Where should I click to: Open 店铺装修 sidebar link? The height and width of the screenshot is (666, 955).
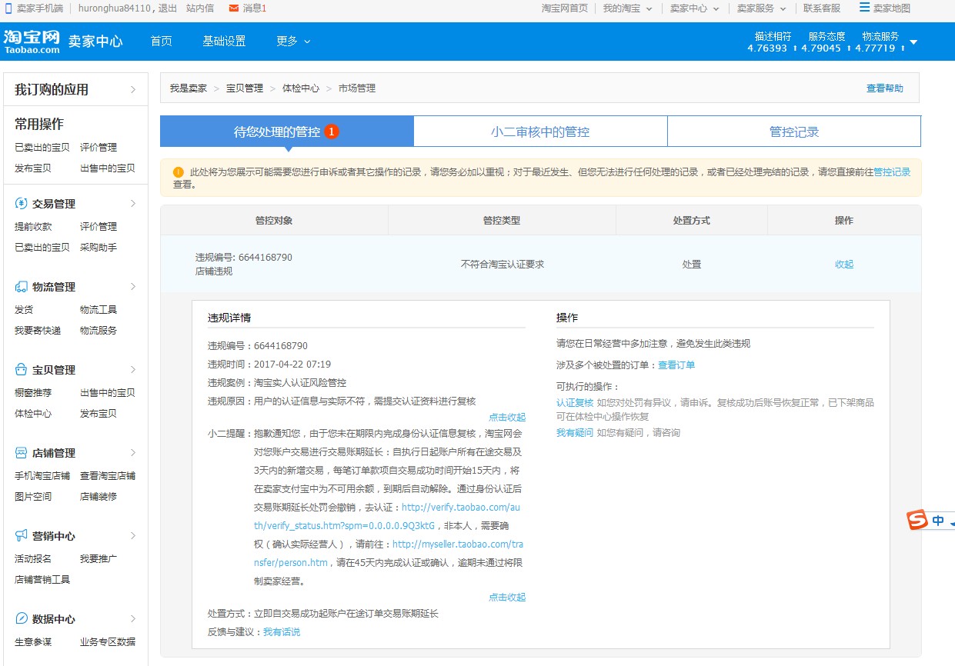pyautogui.click(x=99, y=497)
